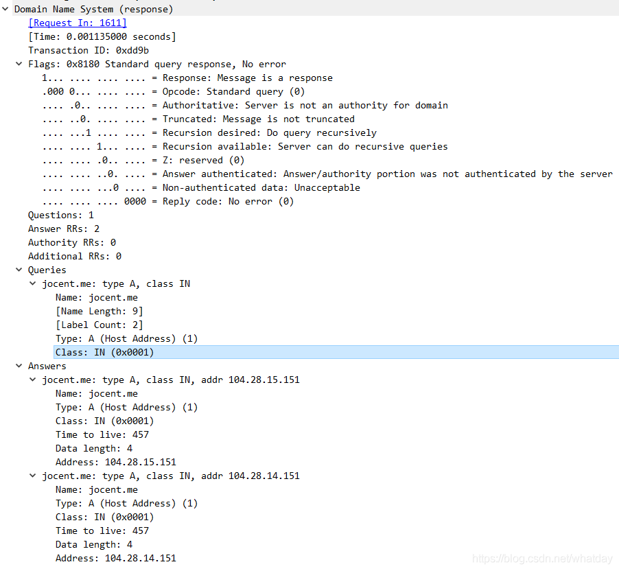Select the Time: 0.001135000 seconds row
Screen dimensions: 619x571
point(102,37)
